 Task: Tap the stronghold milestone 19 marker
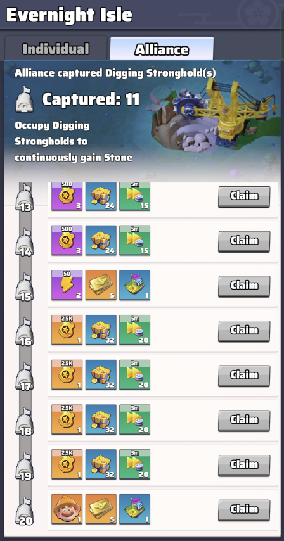tap(25, 466)
